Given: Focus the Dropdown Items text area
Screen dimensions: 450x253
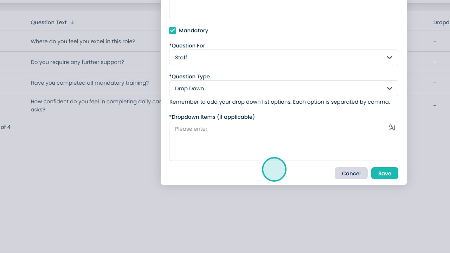Looking at the screenshot, I should (x=278, y=142).
